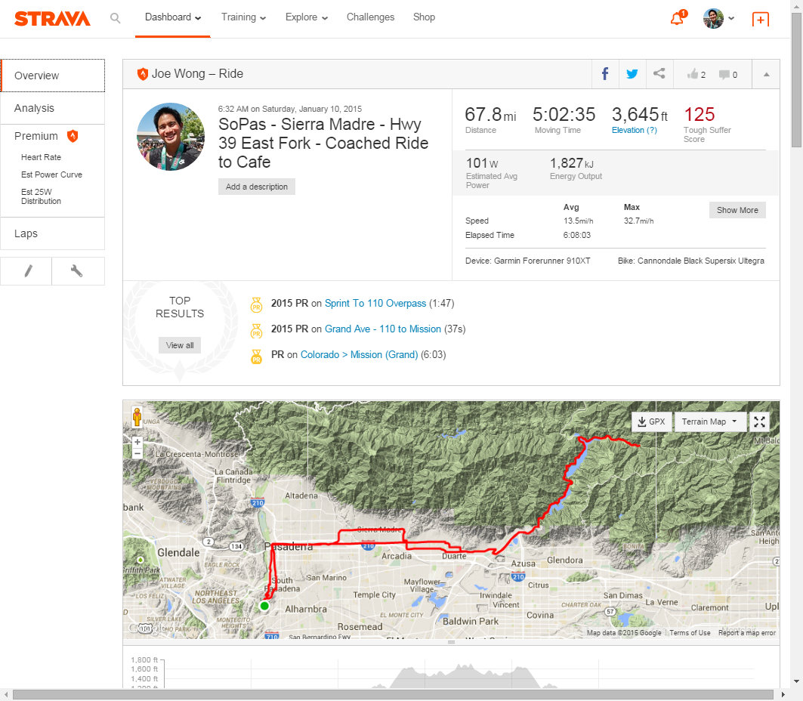
Task: Open the wrench actions menu
Action: tap(77, 271)
